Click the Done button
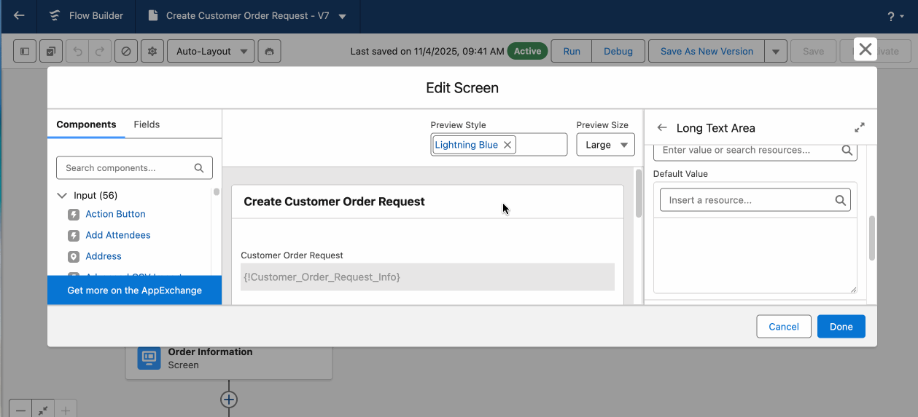 (841, 327)
